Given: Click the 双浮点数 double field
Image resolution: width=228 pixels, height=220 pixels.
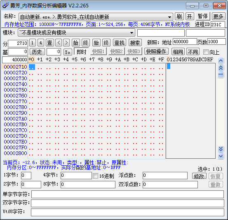Looking at the screenshot, I should 170,185.
